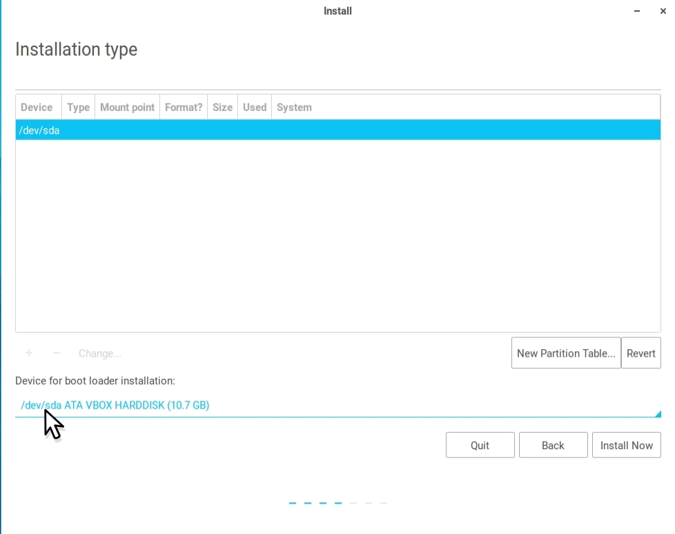
Task: Click the Type column header
Action: point(78,108)
